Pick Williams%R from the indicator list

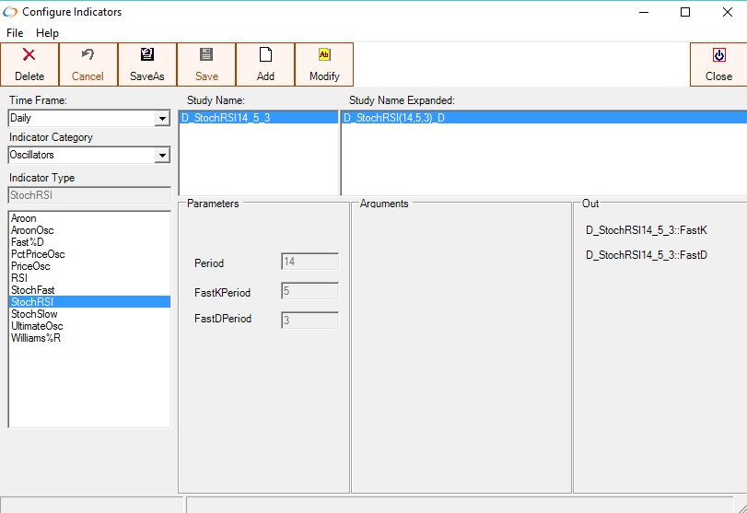[36, 338]
